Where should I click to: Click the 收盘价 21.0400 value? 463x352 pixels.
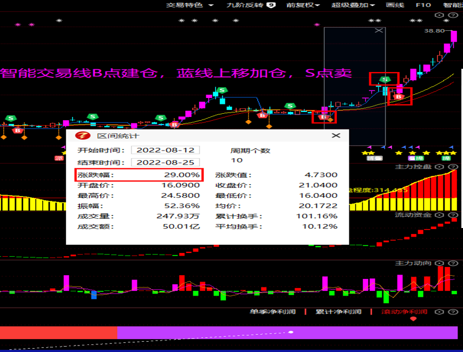click(x=318, y=185)
